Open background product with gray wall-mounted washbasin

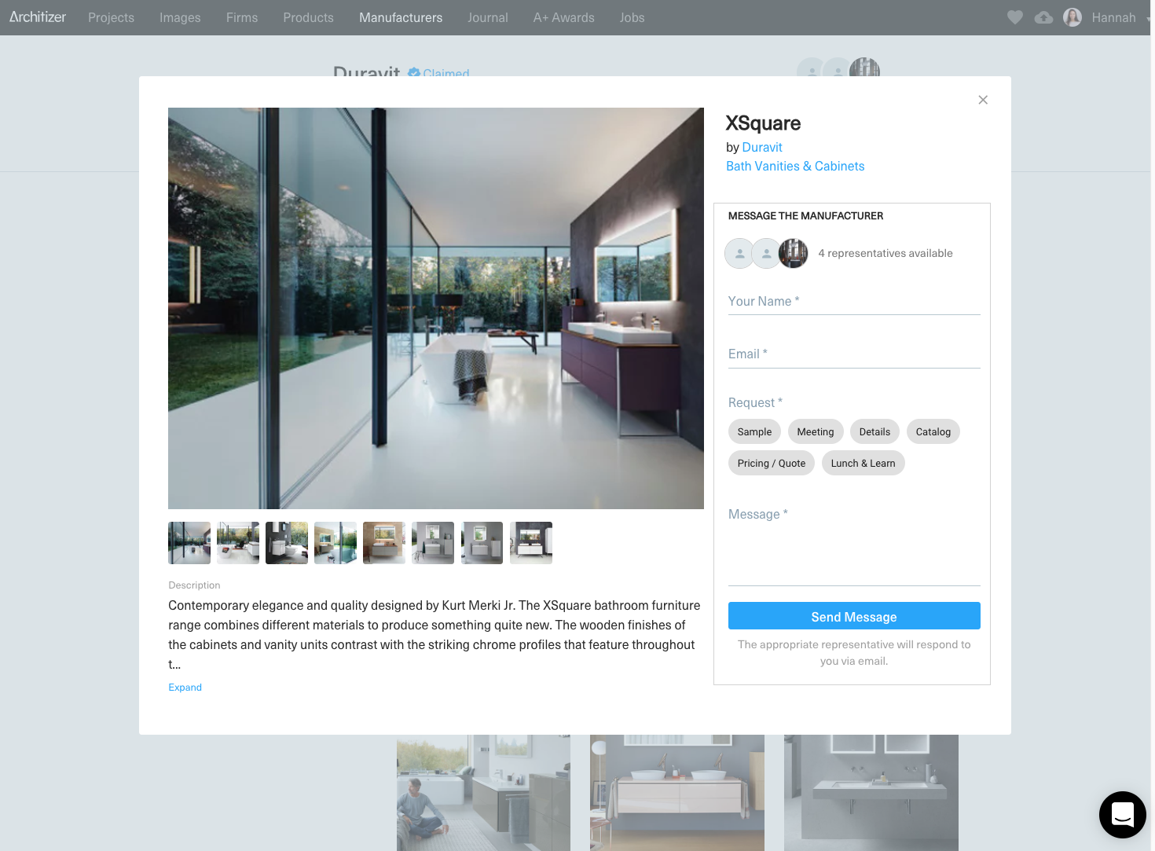tap(871, 793)
